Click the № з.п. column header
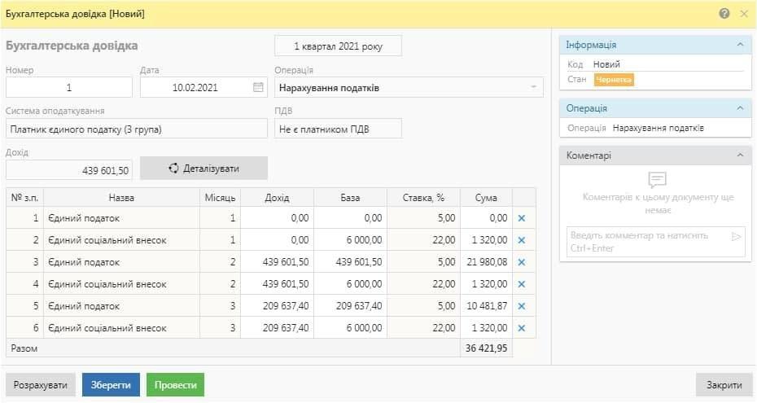This screenshot has height=403, width=757. pyautogui.click(x=24, y=197)
